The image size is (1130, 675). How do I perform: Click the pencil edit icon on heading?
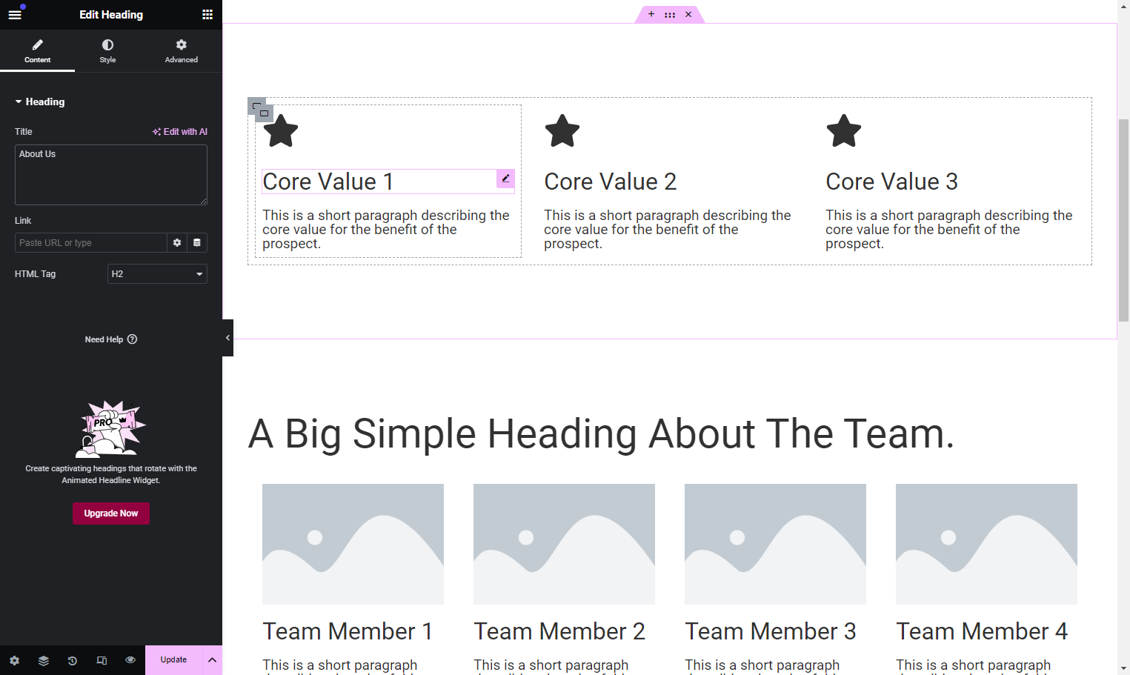click(505, 179)
